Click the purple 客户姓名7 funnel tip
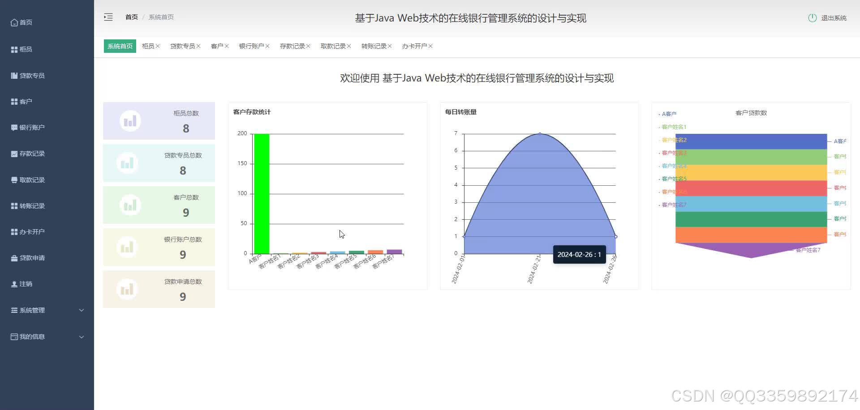 pyautogui.click(x=751, y=250)
